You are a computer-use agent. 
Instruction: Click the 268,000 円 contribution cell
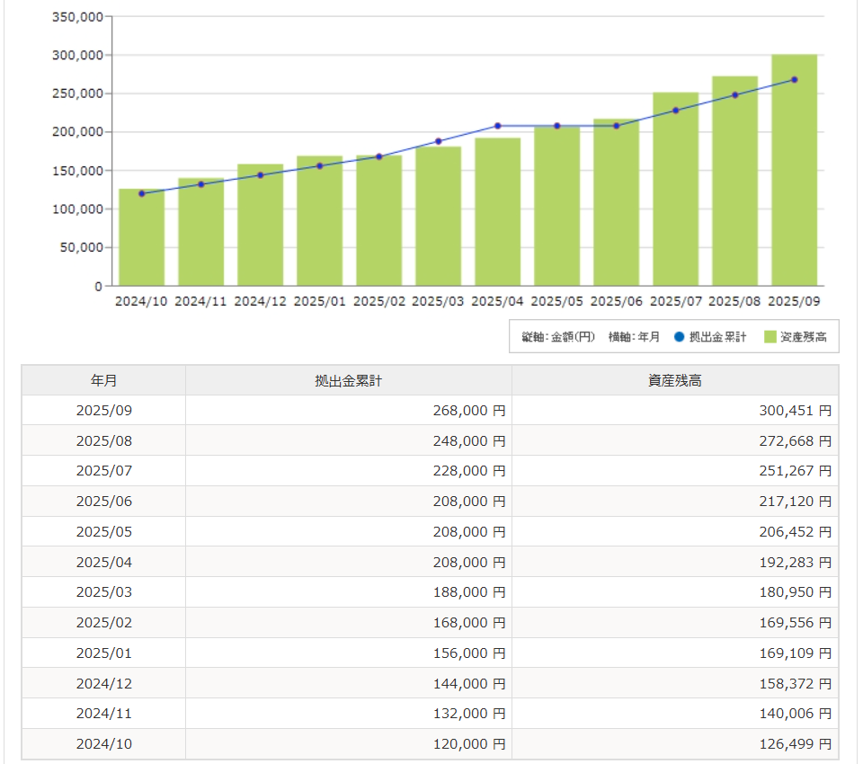(x=468, y=410)
